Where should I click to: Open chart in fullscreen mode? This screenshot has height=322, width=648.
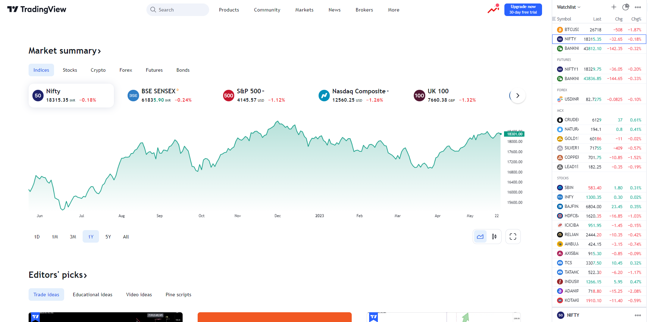coord(513,237)
